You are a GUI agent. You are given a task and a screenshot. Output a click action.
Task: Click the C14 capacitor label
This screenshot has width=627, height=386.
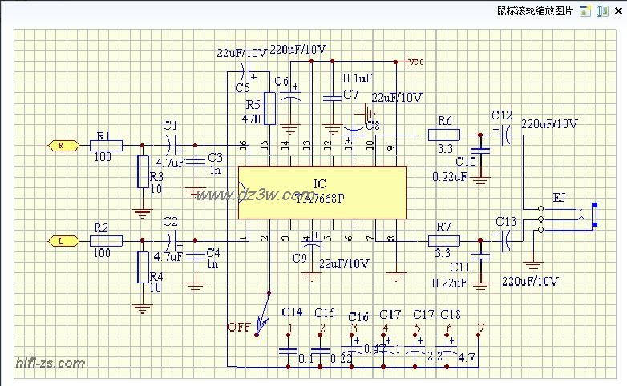tap(293, 312)
